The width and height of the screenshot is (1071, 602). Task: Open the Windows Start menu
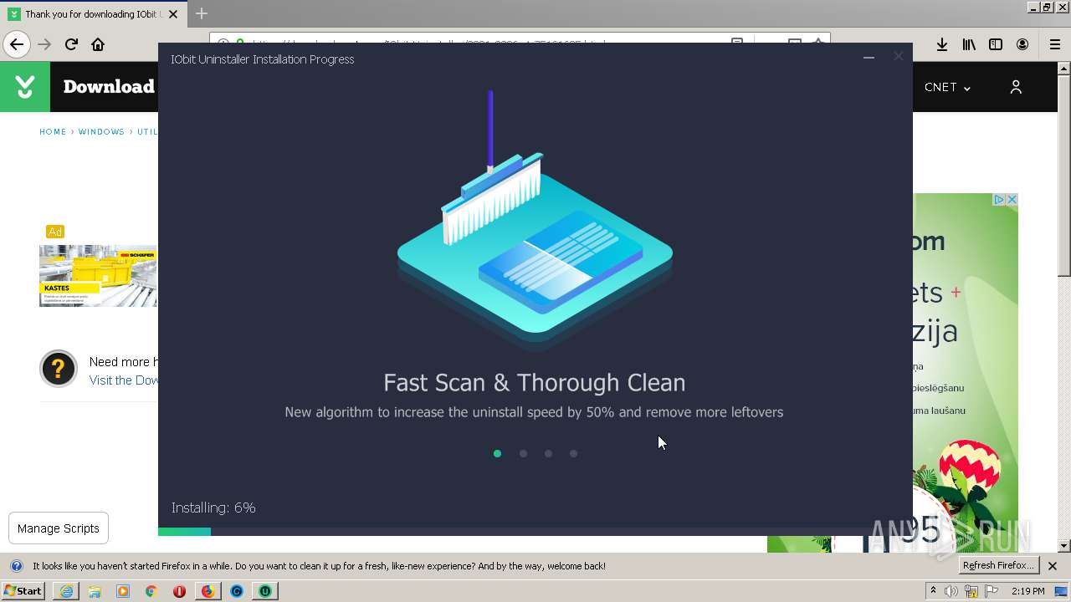[23, 591]
